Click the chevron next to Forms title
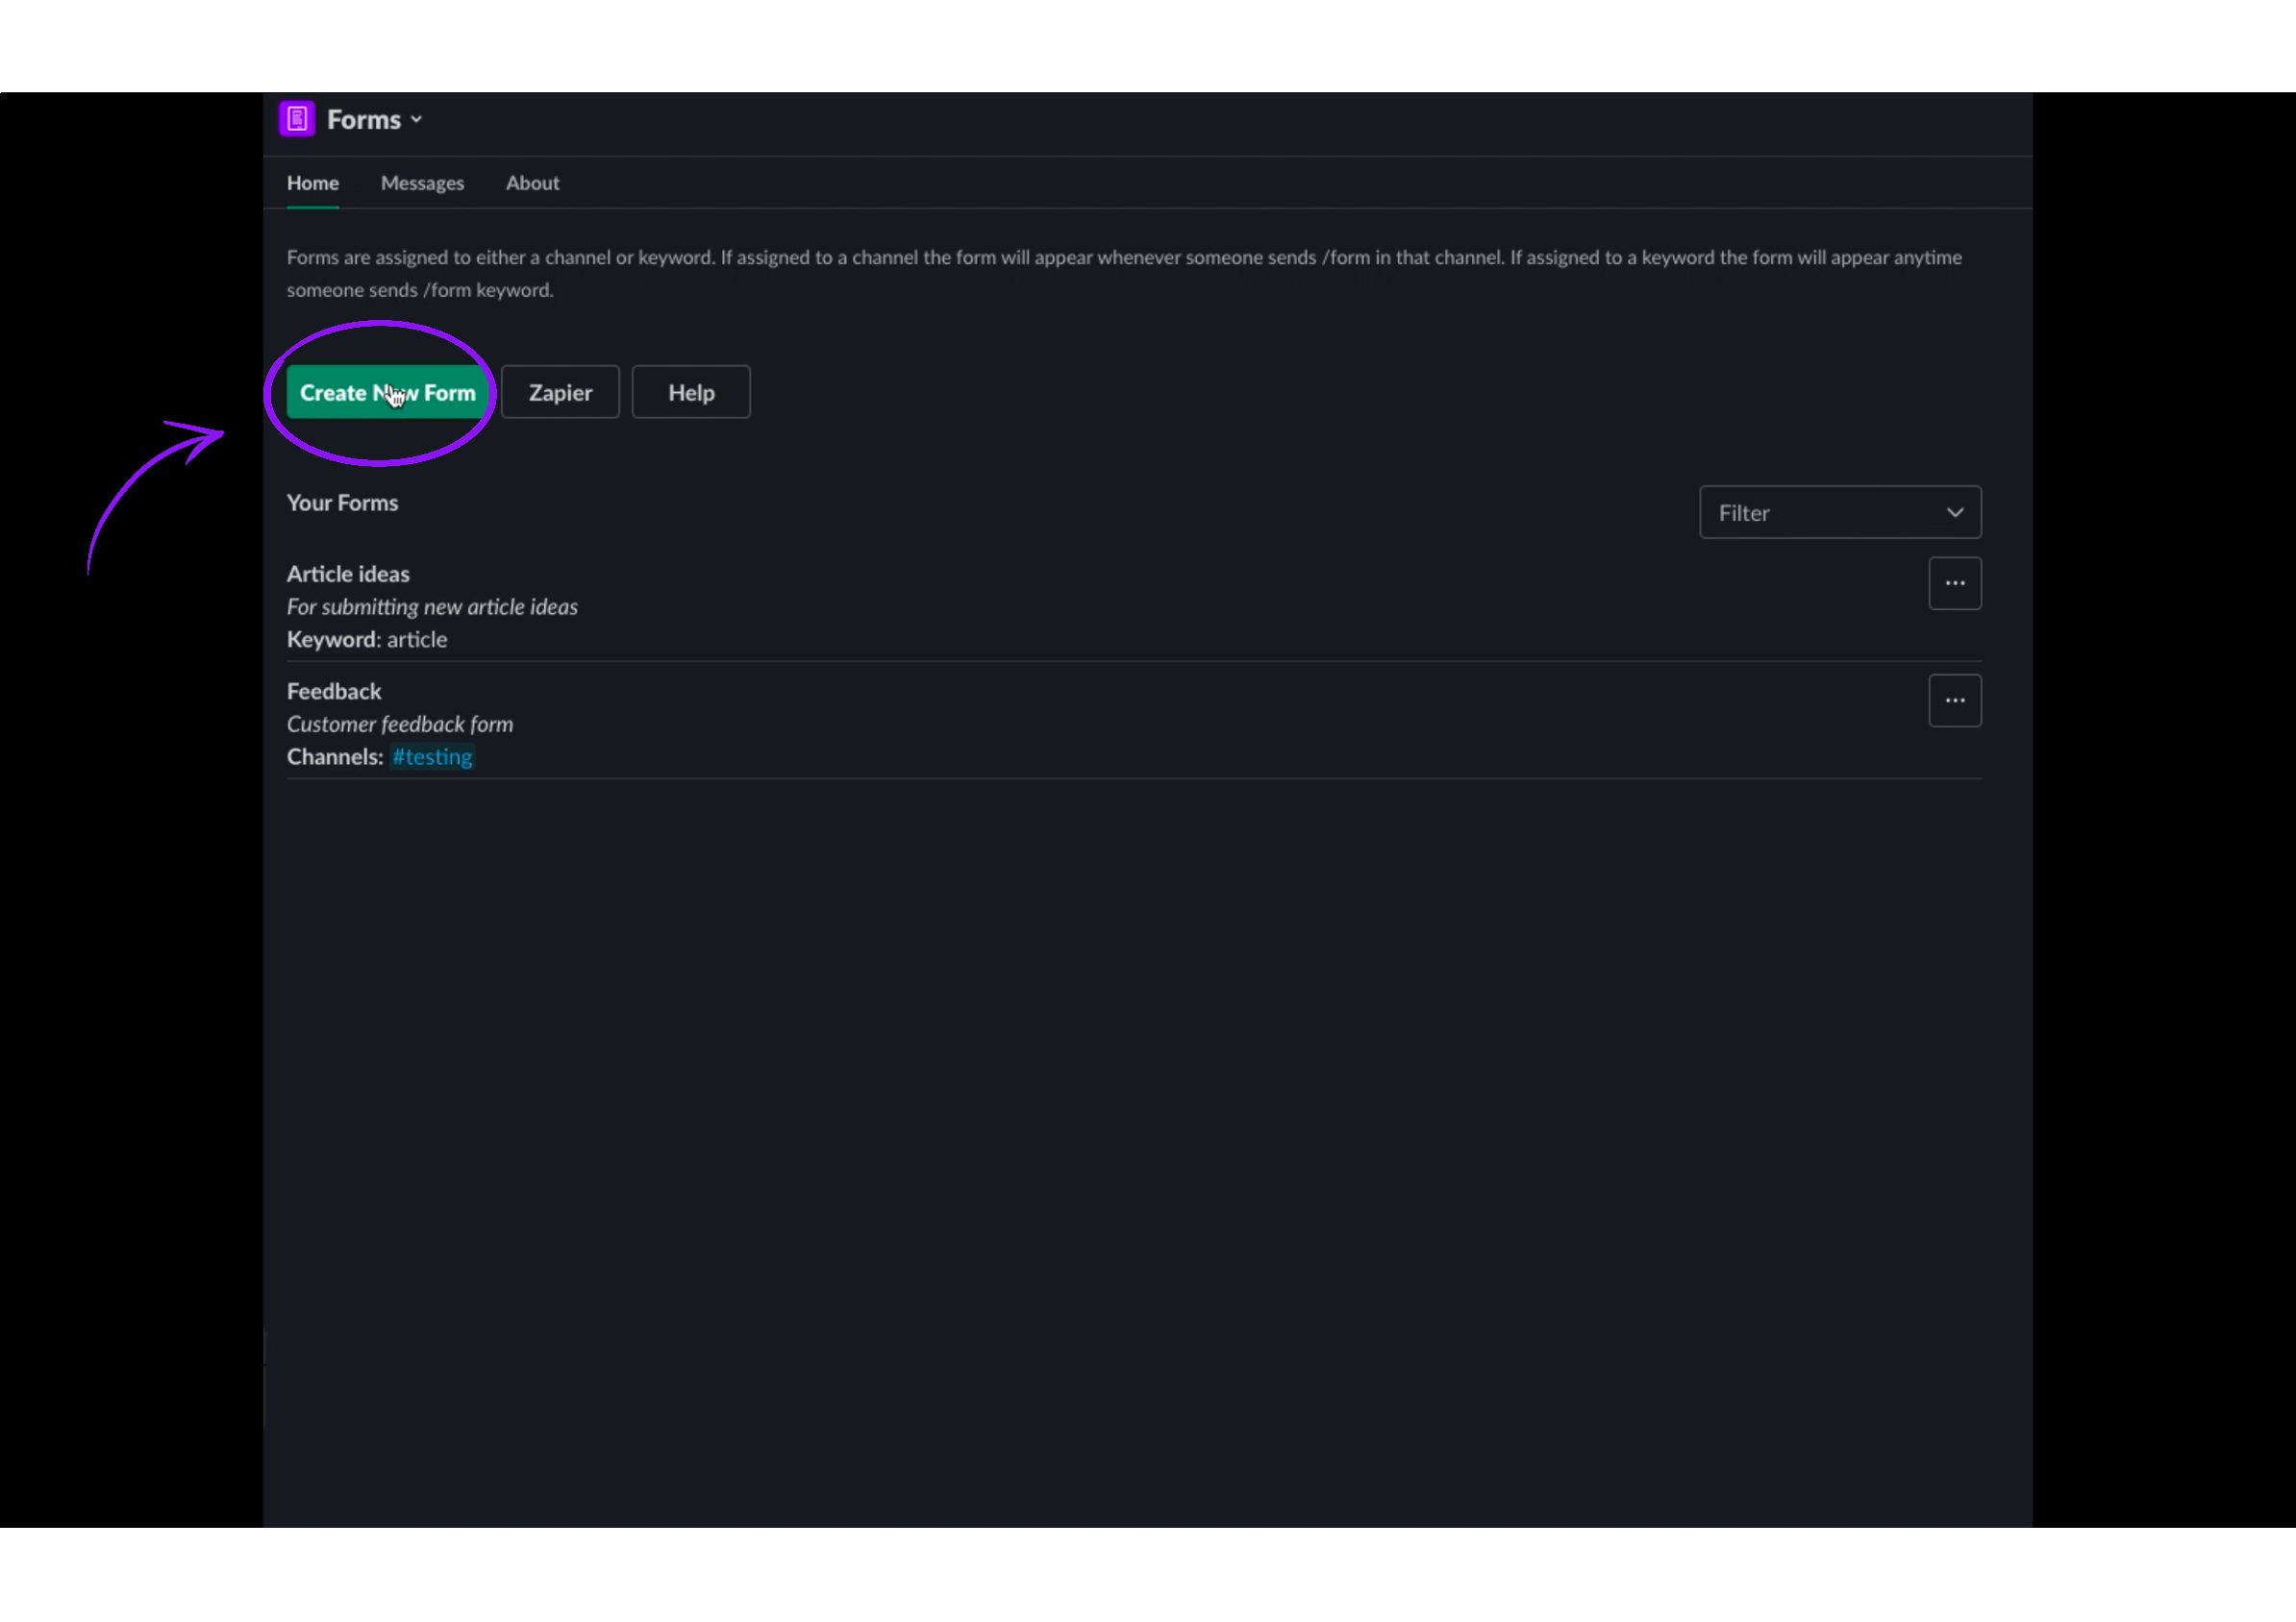This screenshot has height=1622, width=2296. click(x=416, y=119)
